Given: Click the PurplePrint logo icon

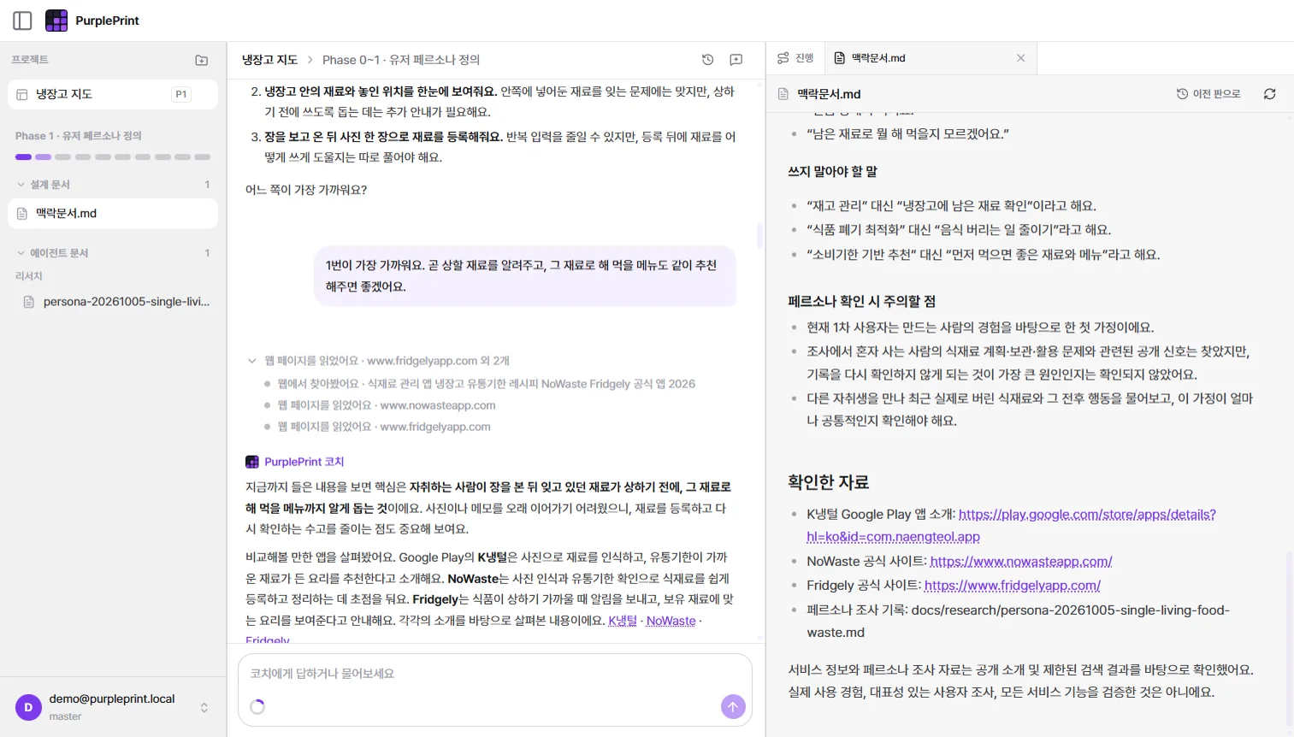Looking at the screenshot, I should [x=56, y=21].
